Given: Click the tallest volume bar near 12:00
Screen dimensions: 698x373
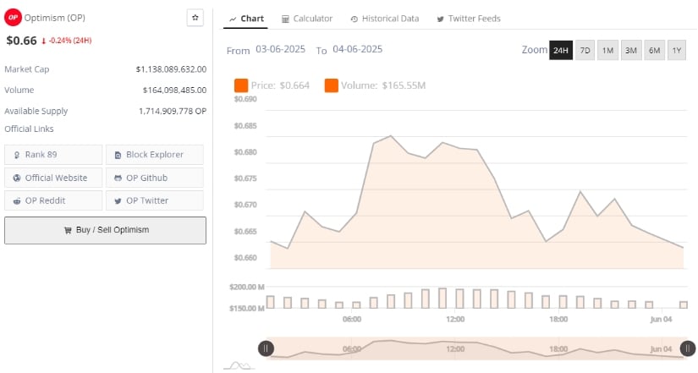Looking at the screenshot, I should pos(442,299).
